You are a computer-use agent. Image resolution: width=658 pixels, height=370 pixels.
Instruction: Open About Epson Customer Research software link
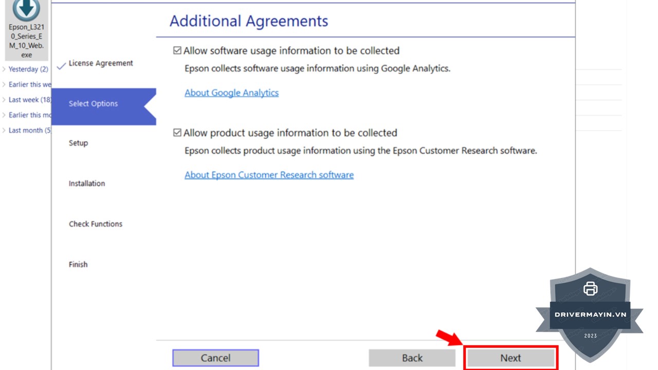(x=269, y=175)
